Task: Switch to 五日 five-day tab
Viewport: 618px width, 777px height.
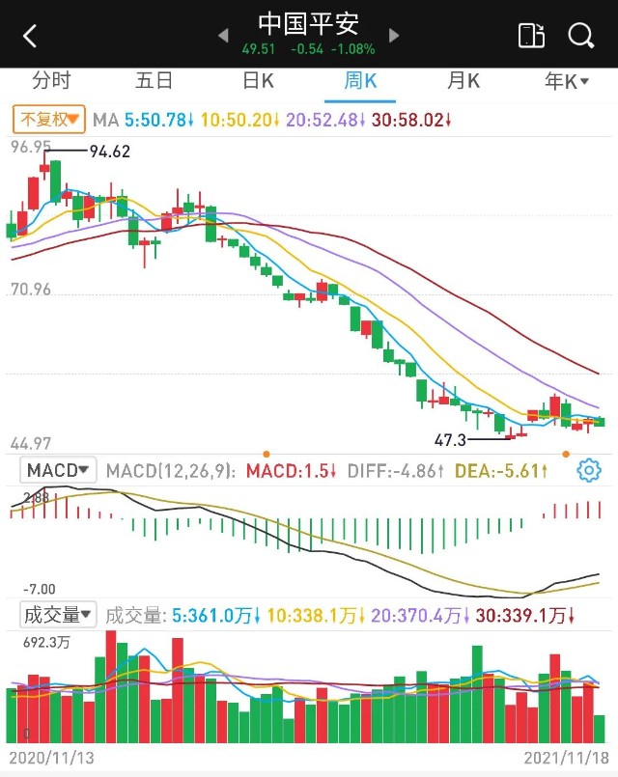Action: pos(154,81)
